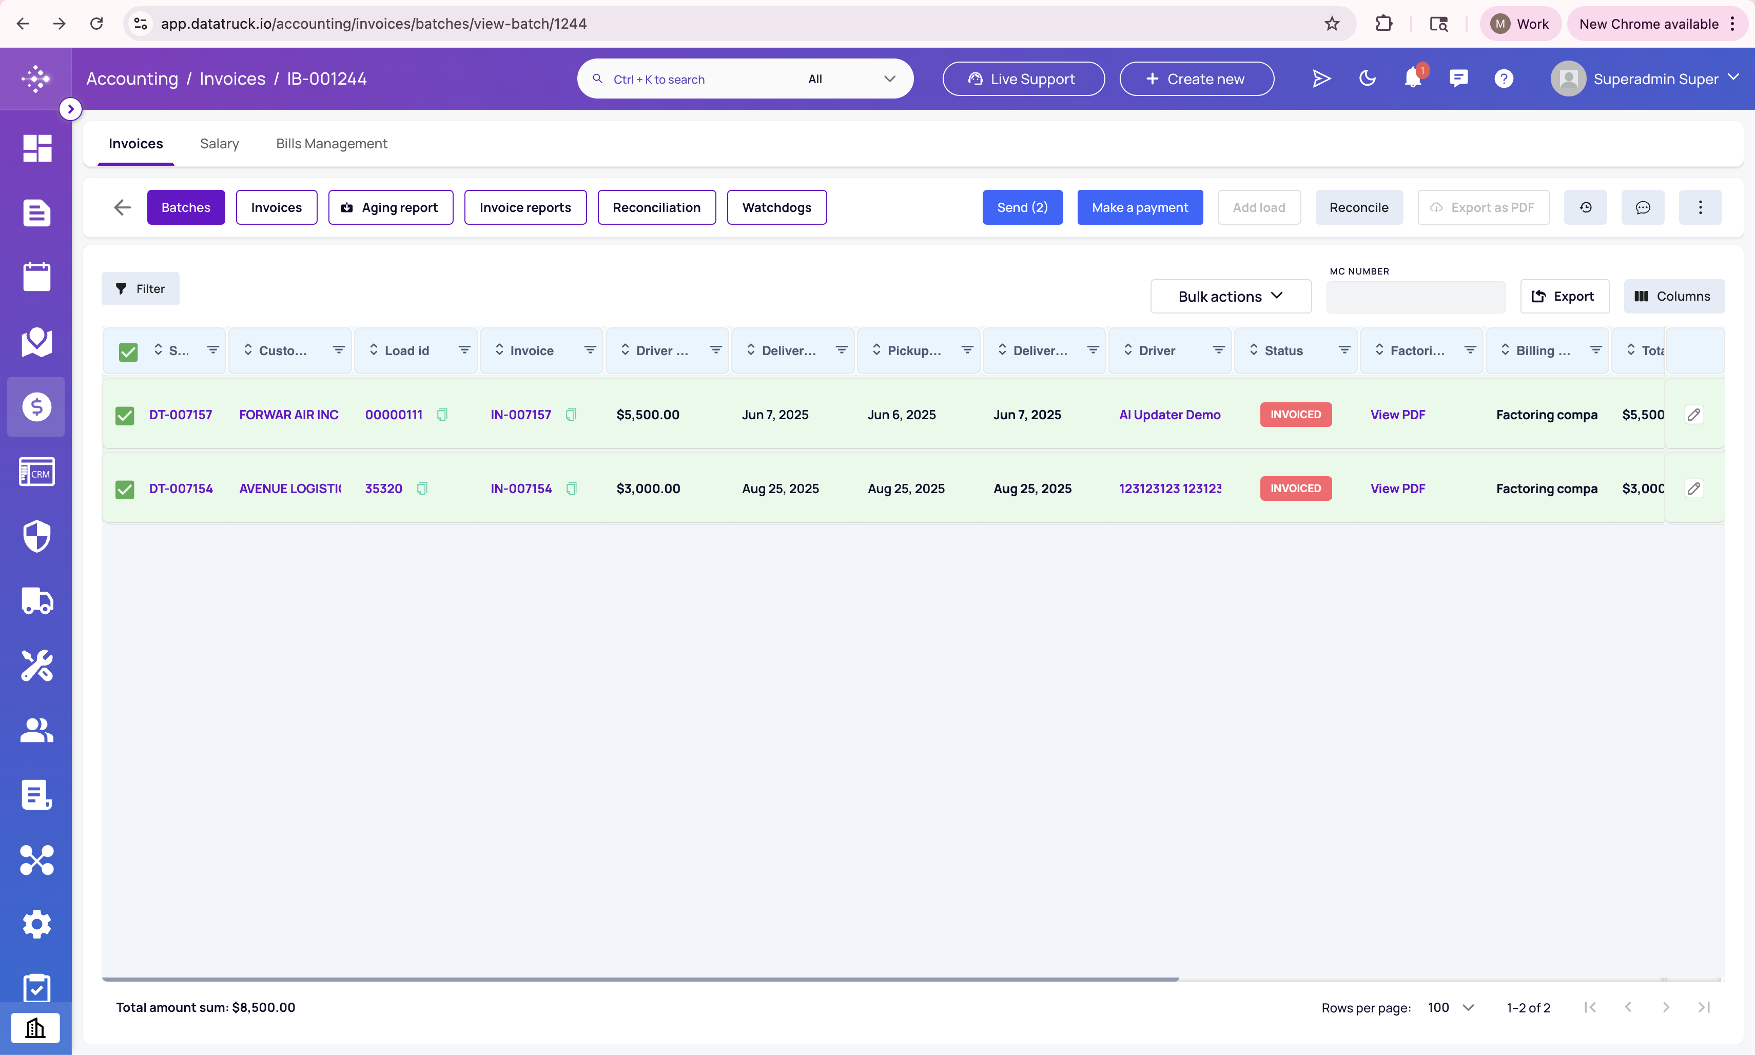Open batch history clock icon
This screenshot has height=1055, width=1755.
(1585, 208)
